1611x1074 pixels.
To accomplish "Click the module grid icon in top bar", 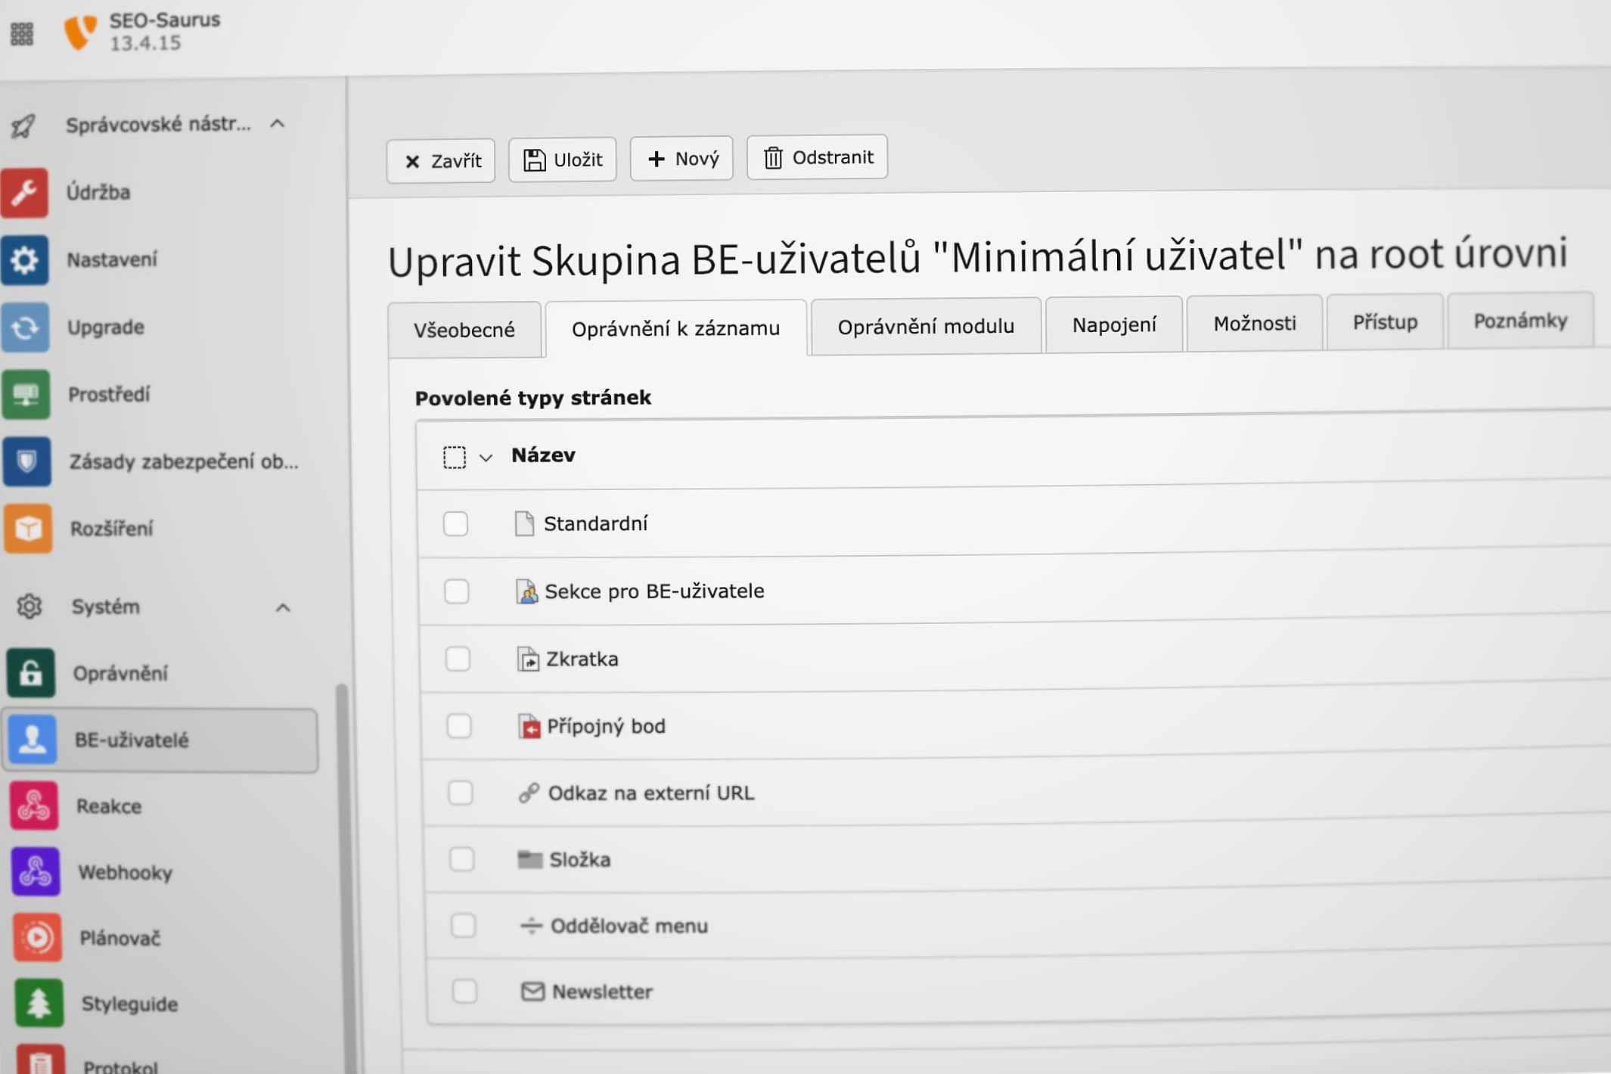I will (x=22, y=33).
